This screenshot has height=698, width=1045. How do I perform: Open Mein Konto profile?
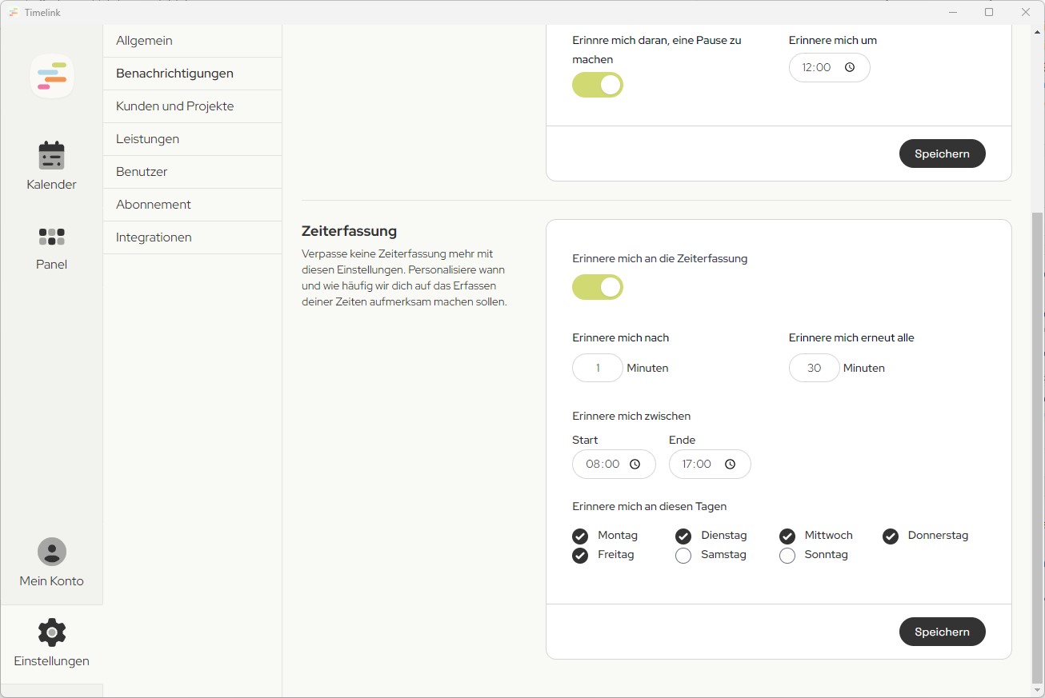click(51, 563)
